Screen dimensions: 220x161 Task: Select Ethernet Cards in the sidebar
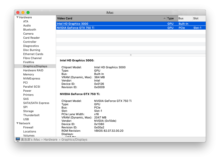pyautogui.click(x=33, y=54)
